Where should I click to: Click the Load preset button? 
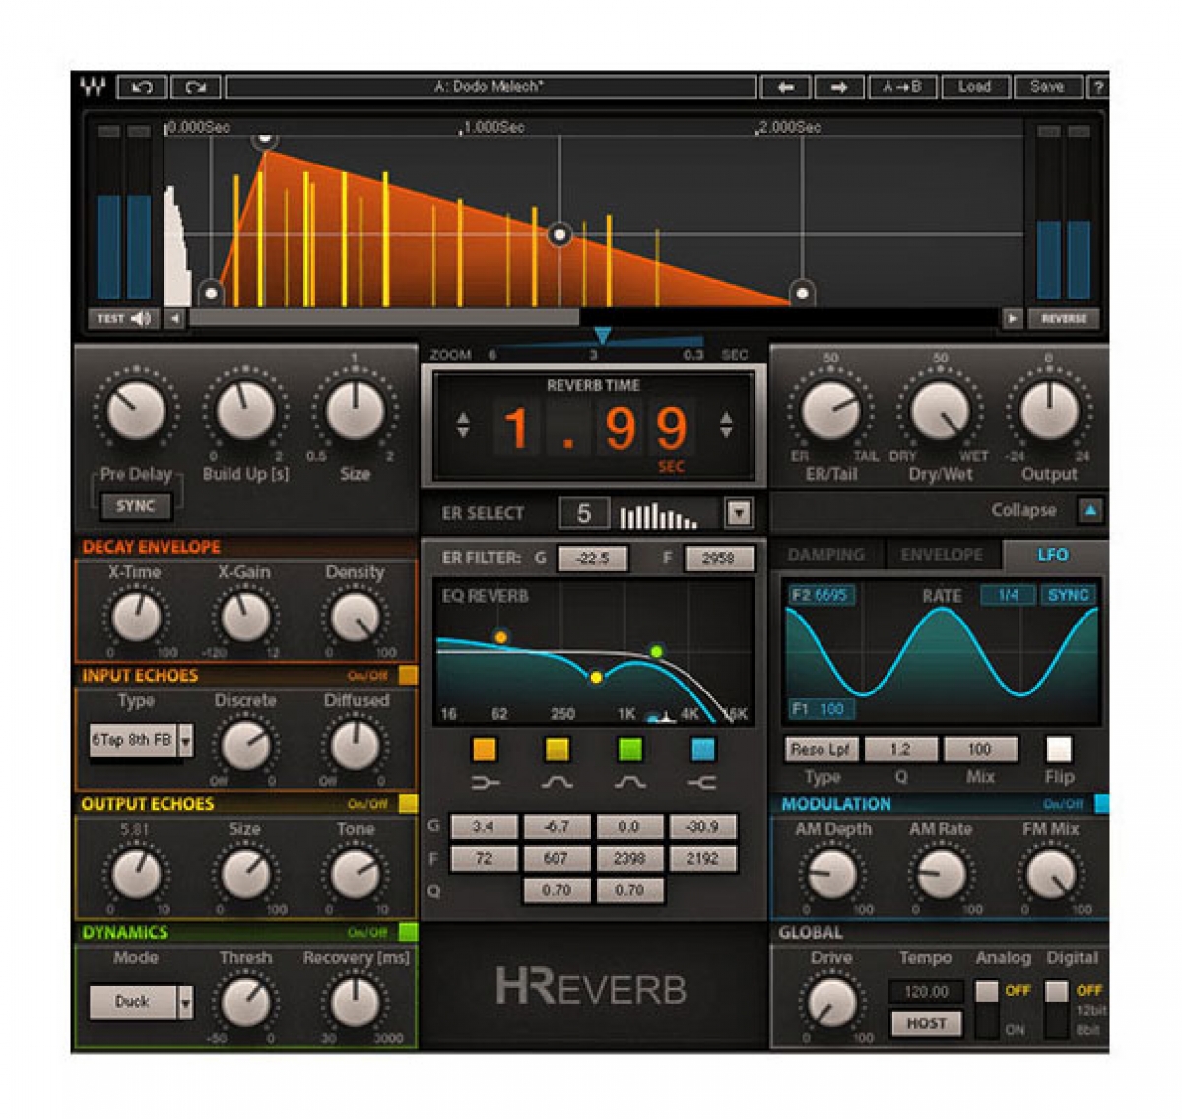click(x=974, y=88)
